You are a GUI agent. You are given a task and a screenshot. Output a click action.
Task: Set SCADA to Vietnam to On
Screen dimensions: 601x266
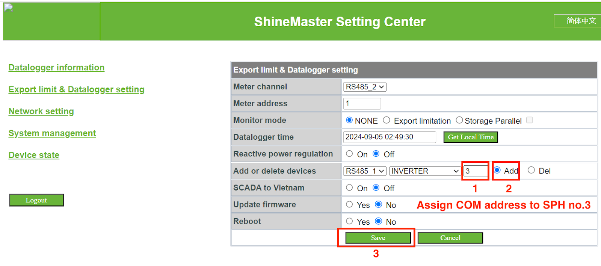pos(349,187)
